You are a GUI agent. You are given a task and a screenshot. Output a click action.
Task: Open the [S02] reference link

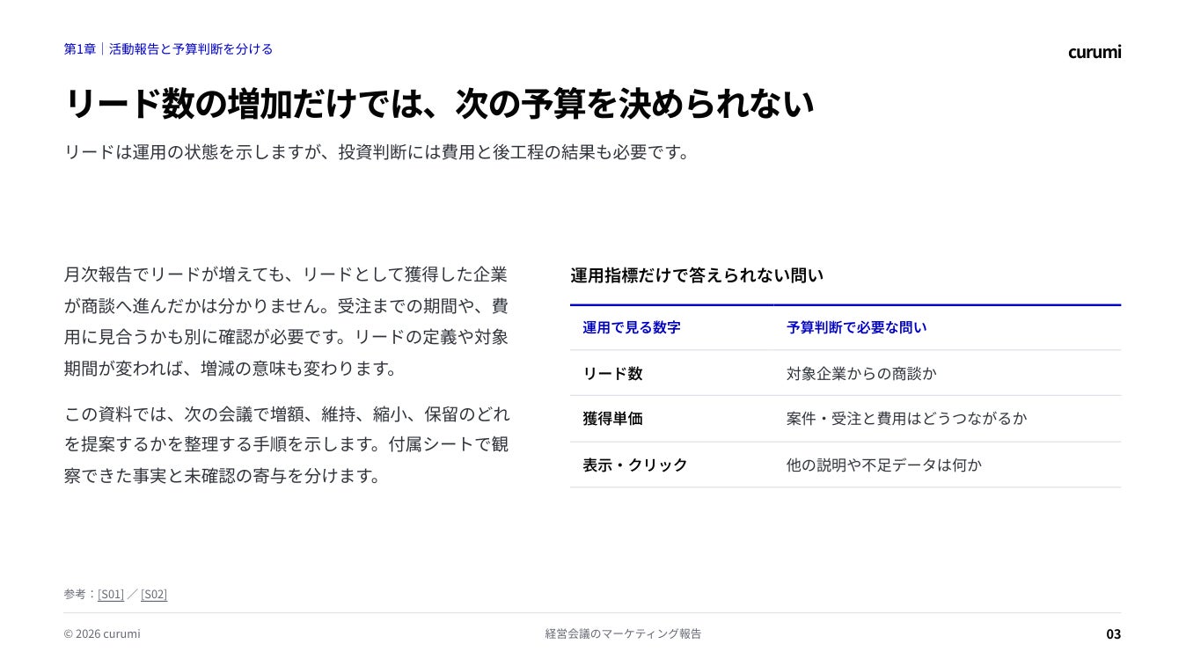tap(154, 594)
